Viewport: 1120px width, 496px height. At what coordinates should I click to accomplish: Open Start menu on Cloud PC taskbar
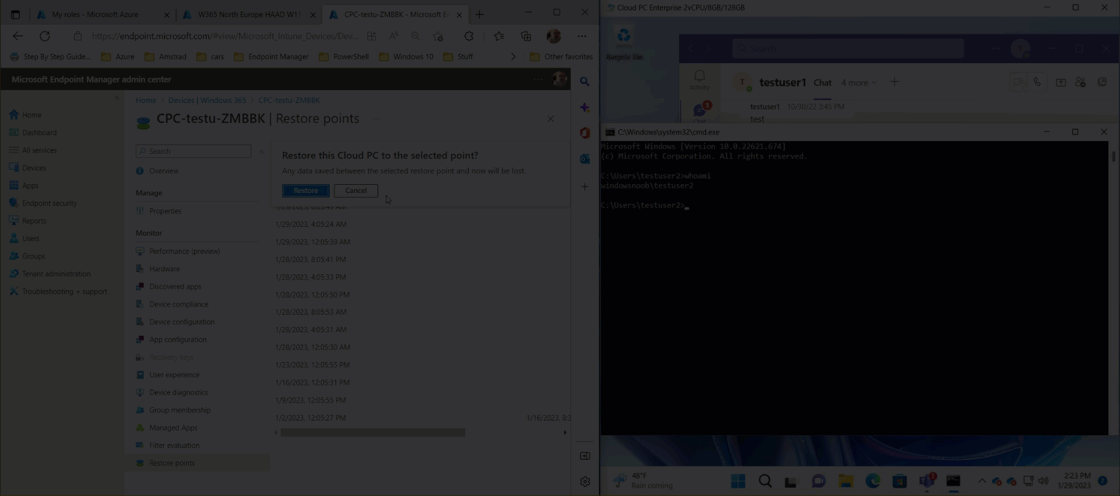[x=738, y=481]
